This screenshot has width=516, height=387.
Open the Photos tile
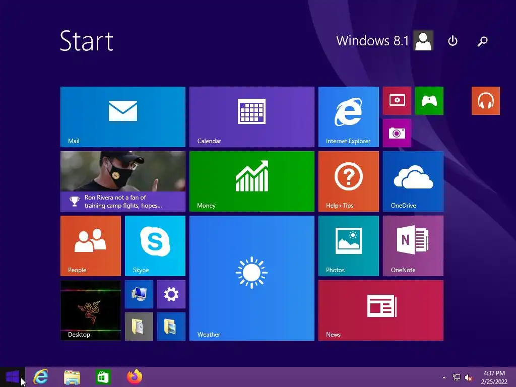tap(349, 246)
